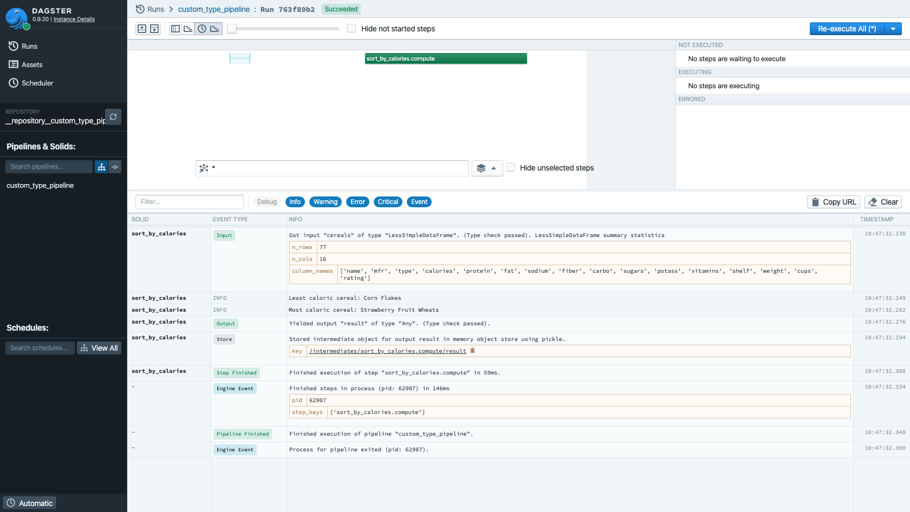Toggle the Info log level filter

tap(295, 202)
